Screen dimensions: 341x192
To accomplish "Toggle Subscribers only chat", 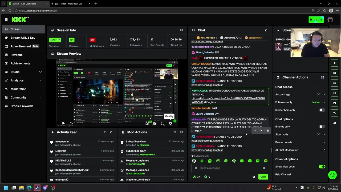I will pyautogui.click(x=322, y=110).
